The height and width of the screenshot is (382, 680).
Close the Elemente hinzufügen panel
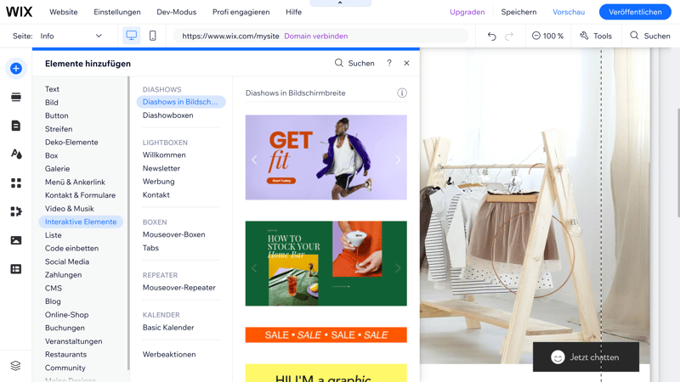pyautogui.click(x=406, y=63)
